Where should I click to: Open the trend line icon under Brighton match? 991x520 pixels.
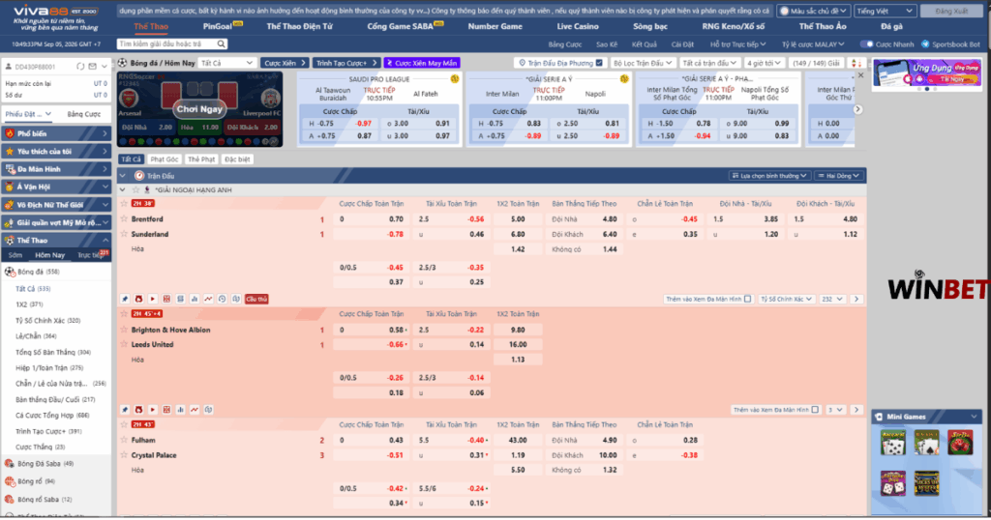point(194,410)
